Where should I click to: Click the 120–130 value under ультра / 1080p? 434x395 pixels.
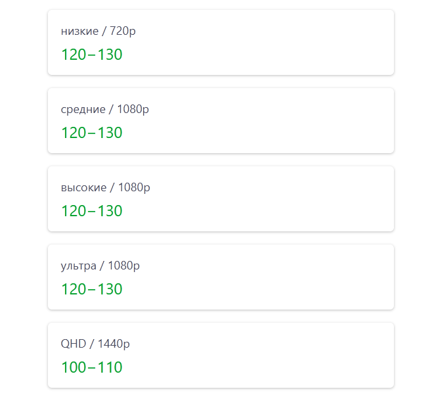(x=92, y=289)
